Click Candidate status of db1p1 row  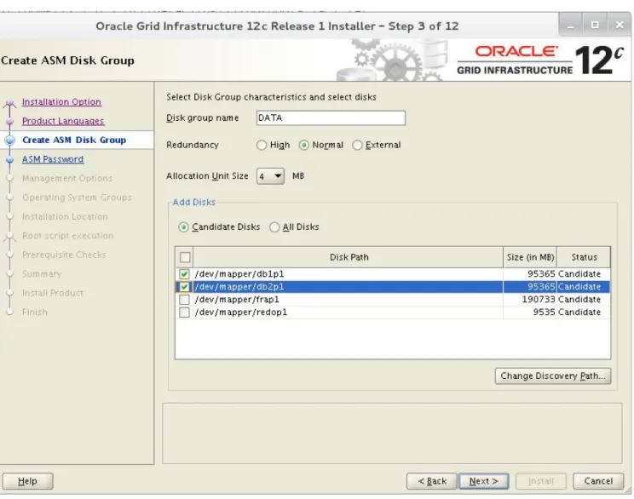(579, 274)
